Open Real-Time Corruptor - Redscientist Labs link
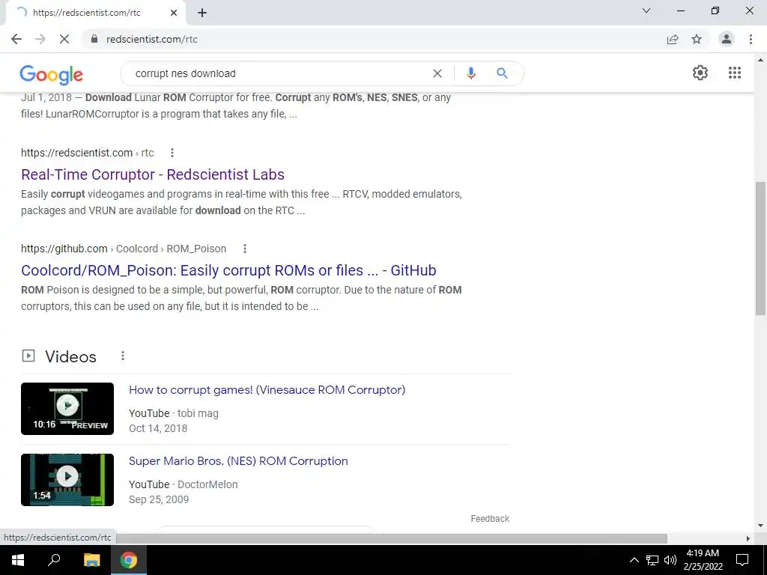Screen dimensions: 767x575 pyautogui.click(x=153, y=174)
